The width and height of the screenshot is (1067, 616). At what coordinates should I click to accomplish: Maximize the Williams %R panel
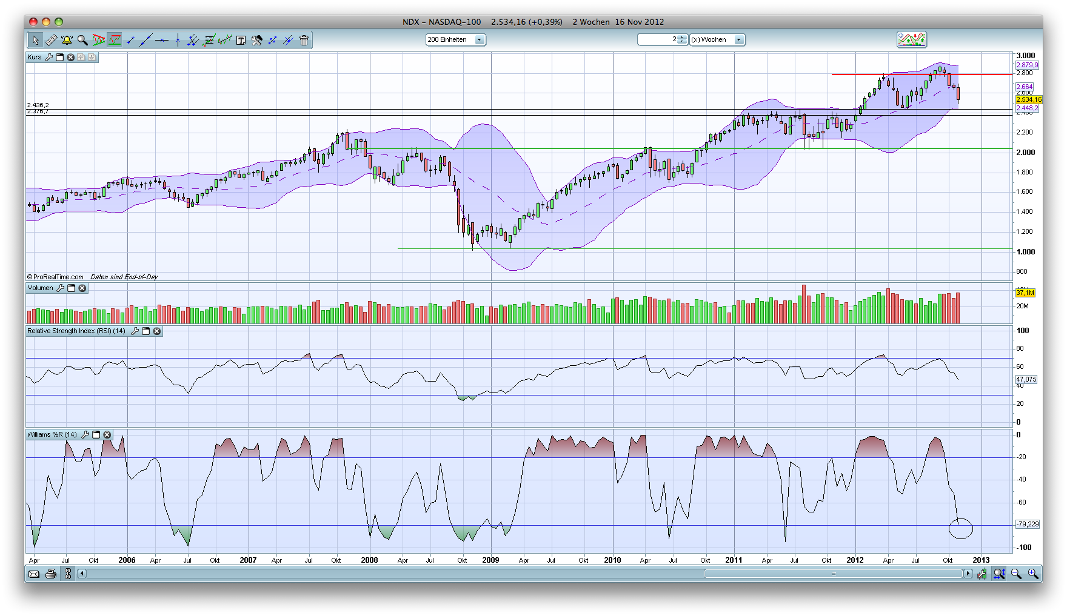tap(96, 435)
